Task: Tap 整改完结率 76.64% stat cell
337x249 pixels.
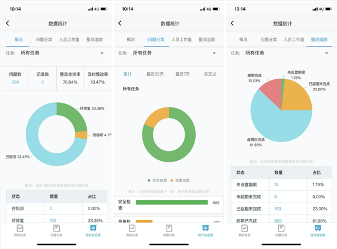Action: pyautogui.click(x=70, y=78)
